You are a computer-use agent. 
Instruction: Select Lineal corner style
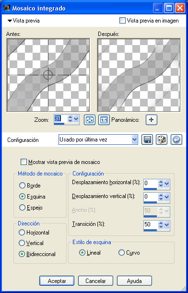point(82,253)
